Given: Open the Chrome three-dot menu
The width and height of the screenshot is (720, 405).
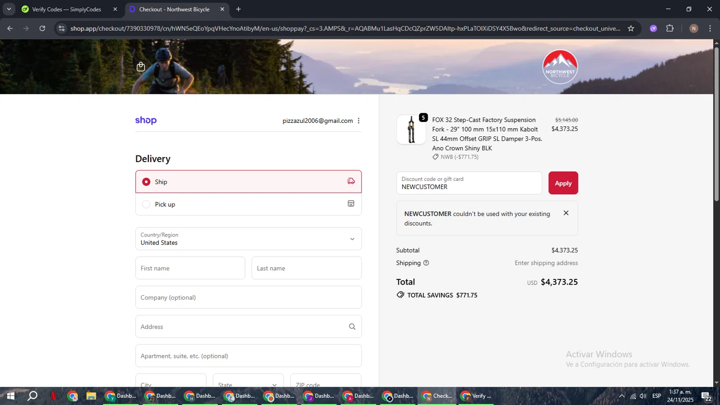Looking at the screenshot, I should (x=710, y=28).
